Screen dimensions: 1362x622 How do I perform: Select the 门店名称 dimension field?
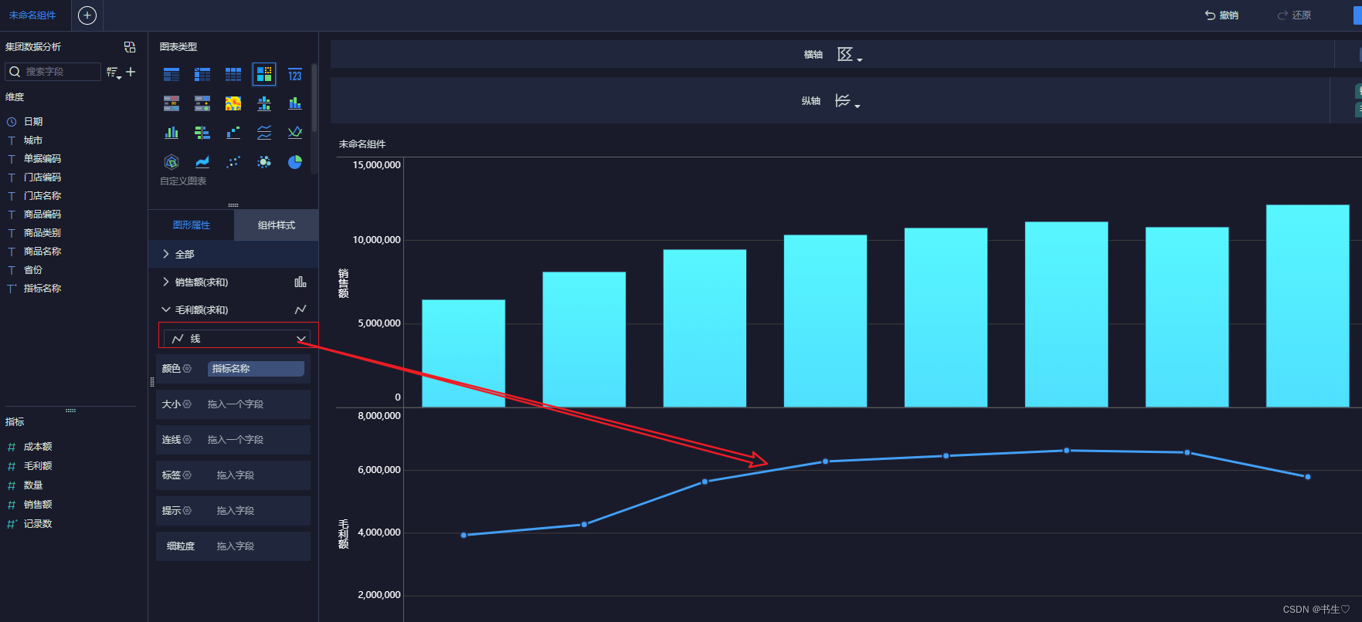click(42, 196)
